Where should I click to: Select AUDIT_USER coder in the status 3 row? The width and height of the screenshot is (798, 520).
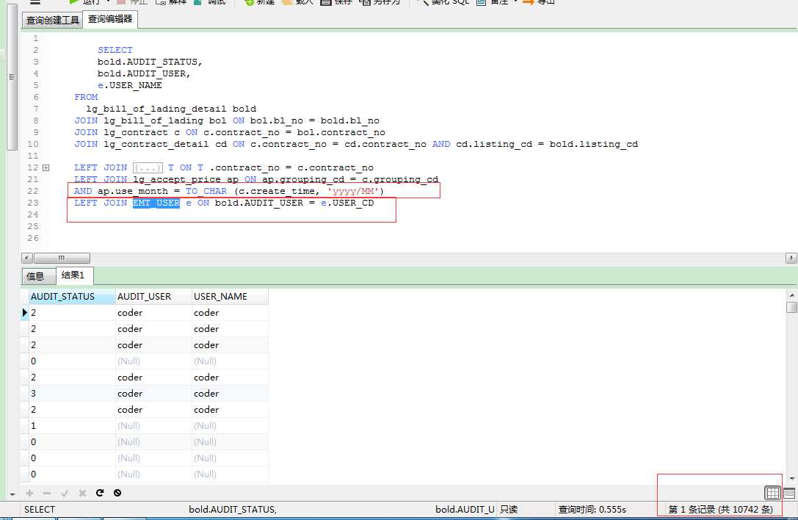click(x=153, y=393)
